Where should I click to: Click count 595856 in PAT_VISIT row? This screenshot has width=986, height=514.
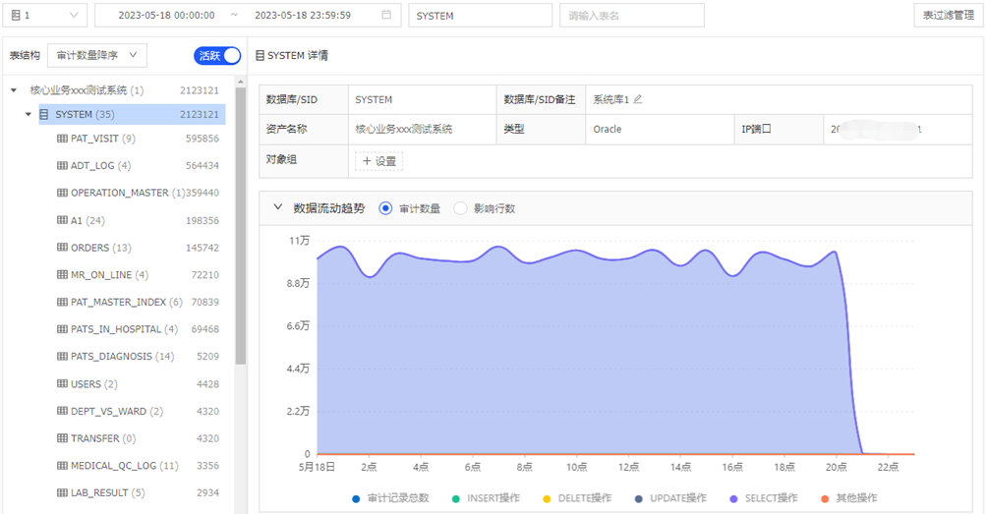coord(203,139)
